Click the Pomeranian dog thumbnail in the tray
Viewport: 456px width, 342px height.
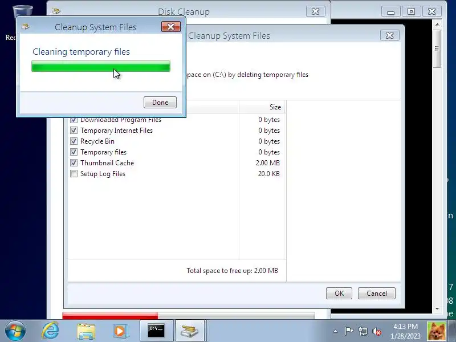coord(436,331)
